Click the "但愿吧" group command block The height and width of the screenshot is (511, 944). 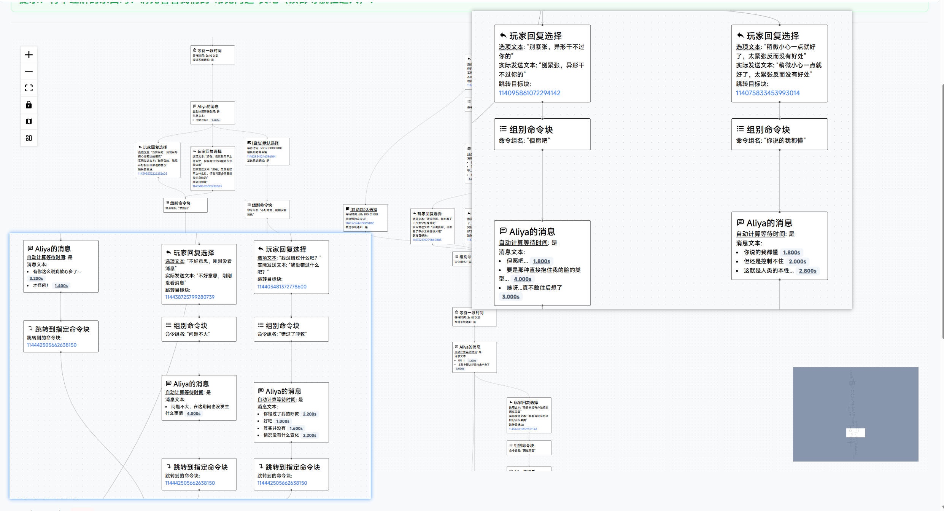(x=542, y=134)
